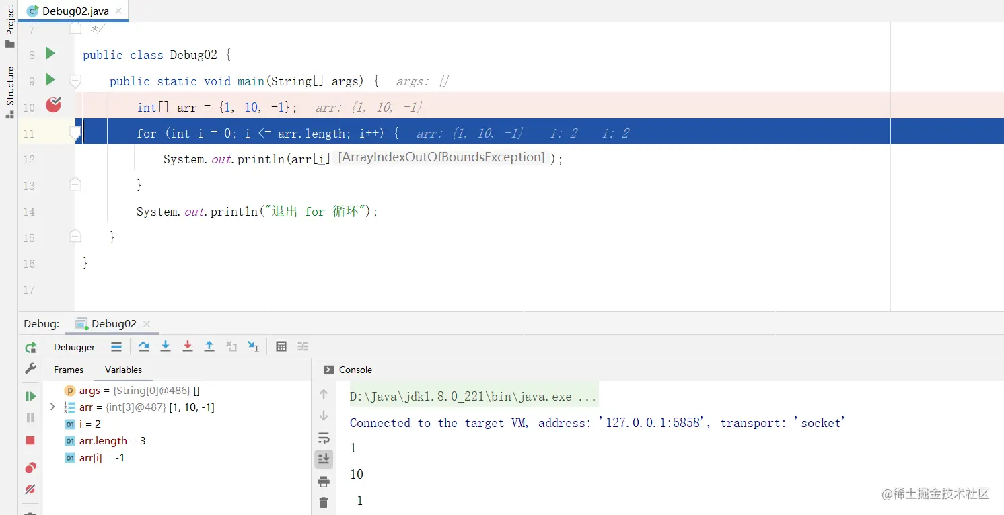Click console output value 10
Viewport: 1004px width, 515px height.
[357, 475]
